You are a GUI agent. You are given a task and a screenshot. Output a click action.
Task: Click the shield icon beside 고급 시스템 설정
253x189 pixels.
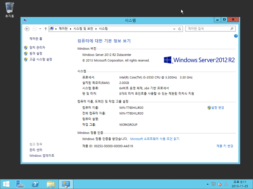click(x=26, y=59)
